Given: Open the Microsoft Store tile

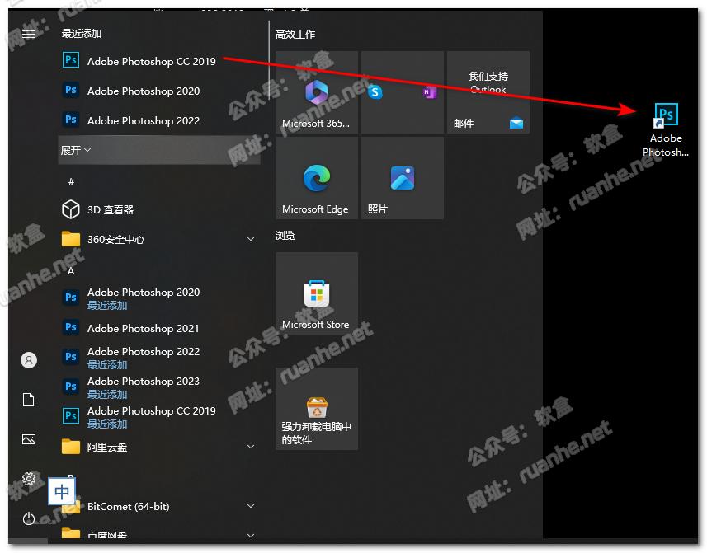Looking at the screenshot, I should [x=317, y=294].
